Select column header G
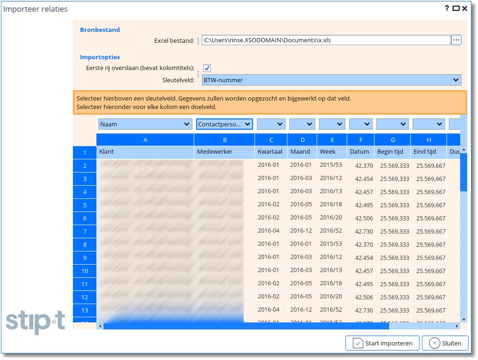 [x=392, y=140]
